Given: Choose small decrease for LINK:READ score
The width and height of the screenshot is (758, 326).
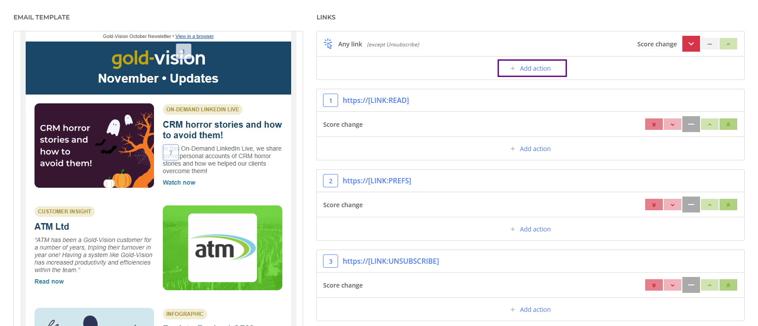Looking at the screenshot, I should coord(672,124).
